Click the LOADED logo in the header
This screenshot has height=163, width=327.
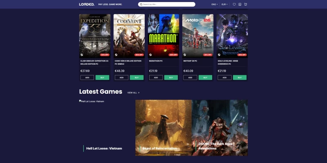click(x=87, y=4)
